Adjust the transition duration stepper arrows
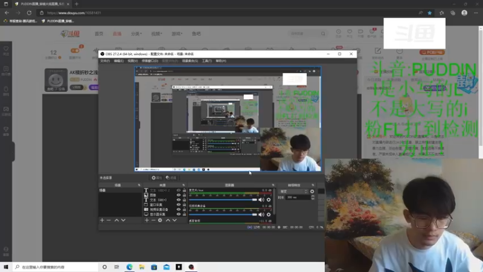 click(x=313, y=198)
